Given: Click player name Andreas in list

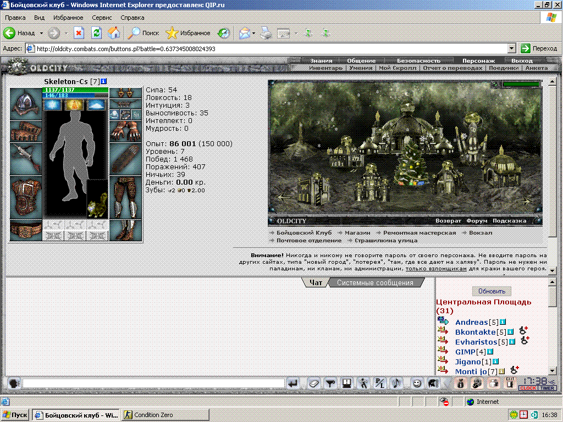Looking at the screenshot, I should coord(471,322).
